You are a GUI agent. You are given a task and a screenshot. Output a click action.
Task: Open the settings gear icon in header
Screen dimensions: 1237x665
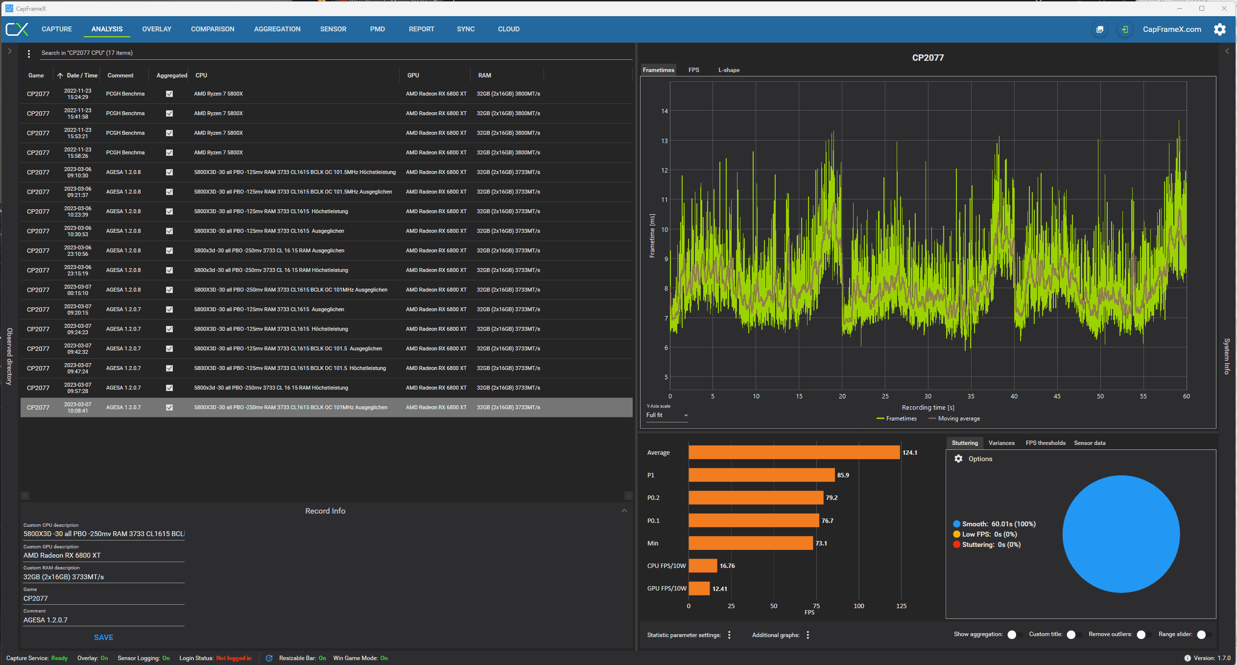pos(1219,29)
